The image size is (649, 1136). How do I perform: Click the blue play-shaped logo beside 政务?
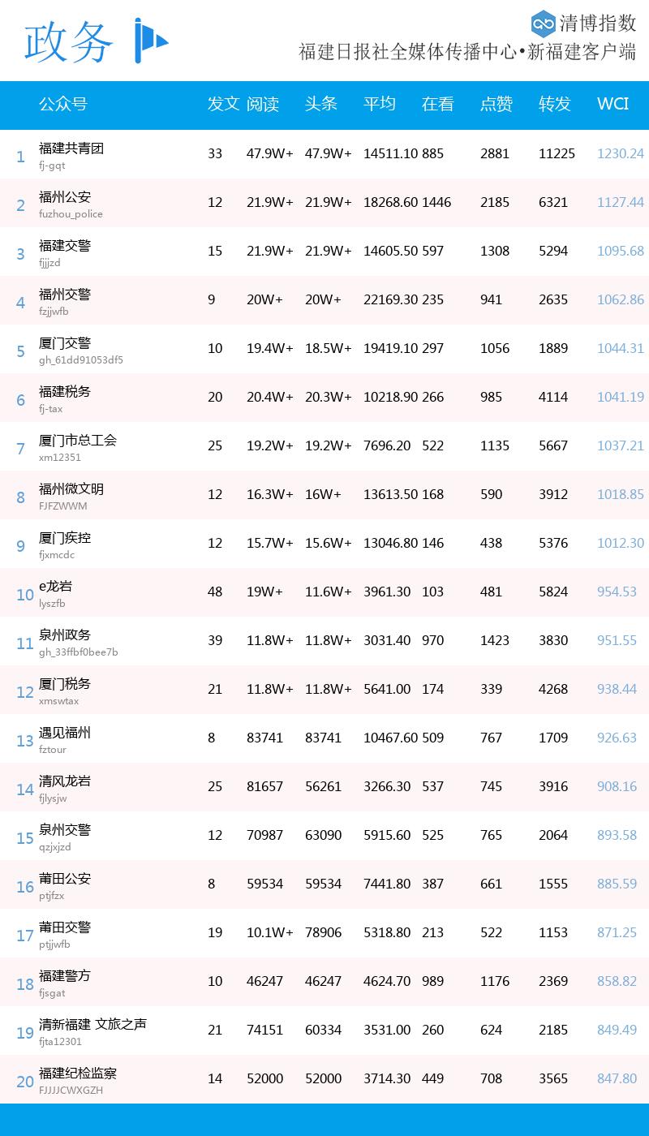tap(150, 41)
